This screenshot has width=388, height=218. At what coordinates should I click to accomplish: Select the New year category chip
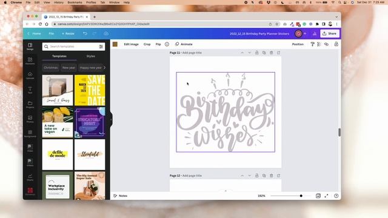click(x=69, y=67)
